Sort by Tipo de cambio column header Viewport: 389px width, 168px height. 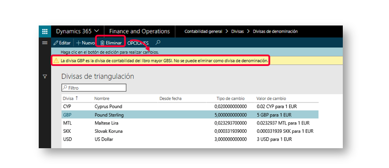point(231,99)
